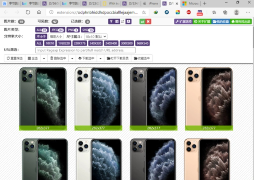Screen dimensions: 254x180
Task: Click the site info circle icon in address bar
Action: (51, 12)
